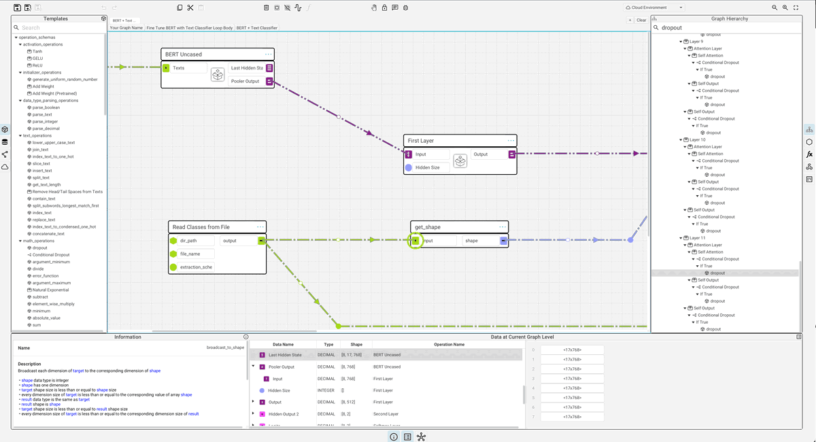
Task: Open the First Layer node options menu
Action: 511,141
